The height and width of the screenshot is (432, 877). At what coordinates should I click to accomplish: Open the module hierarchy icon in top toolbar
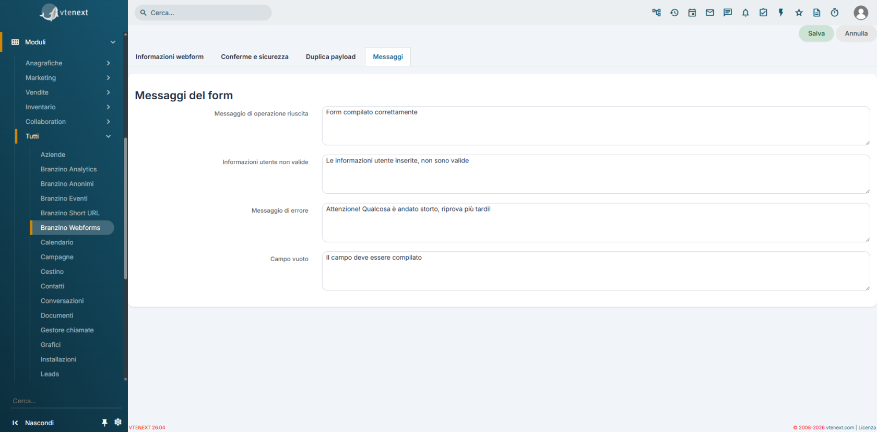click(x=657, y=13)
